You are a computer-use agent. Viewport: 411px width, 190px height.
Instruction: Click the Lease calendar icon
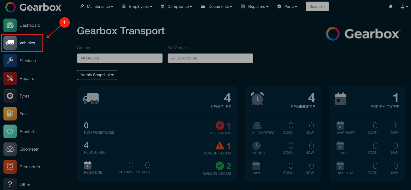click(x=340, y=146)
